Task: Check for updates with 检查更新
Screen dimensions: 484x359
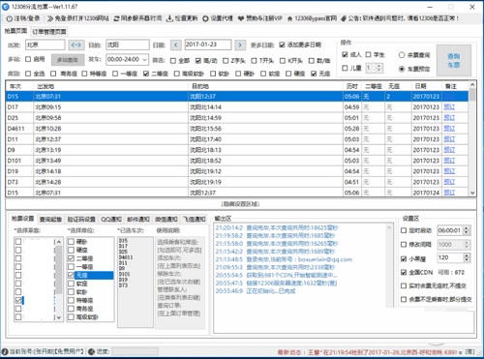Action: coord(182,18)
